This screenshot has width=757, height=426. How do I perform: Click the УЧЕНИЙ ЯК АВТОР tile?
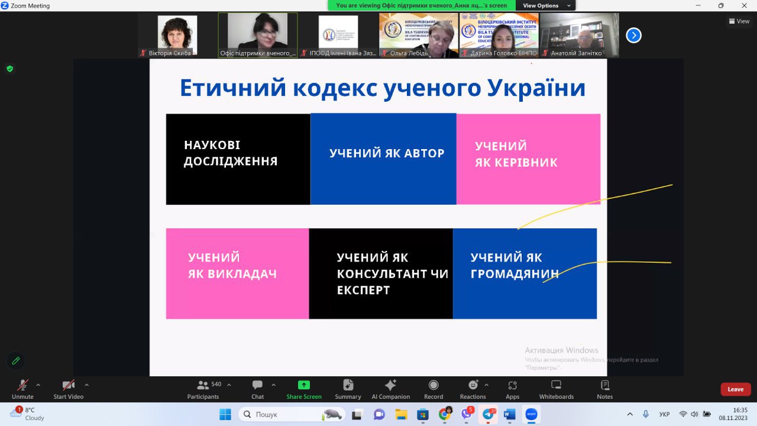pos(383,159)
